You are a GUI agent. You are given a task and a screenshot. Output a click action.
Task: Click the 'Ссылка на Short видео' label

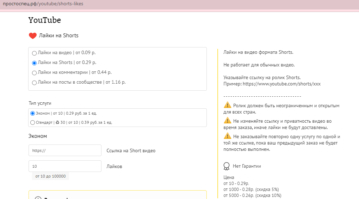pos(131,150)
